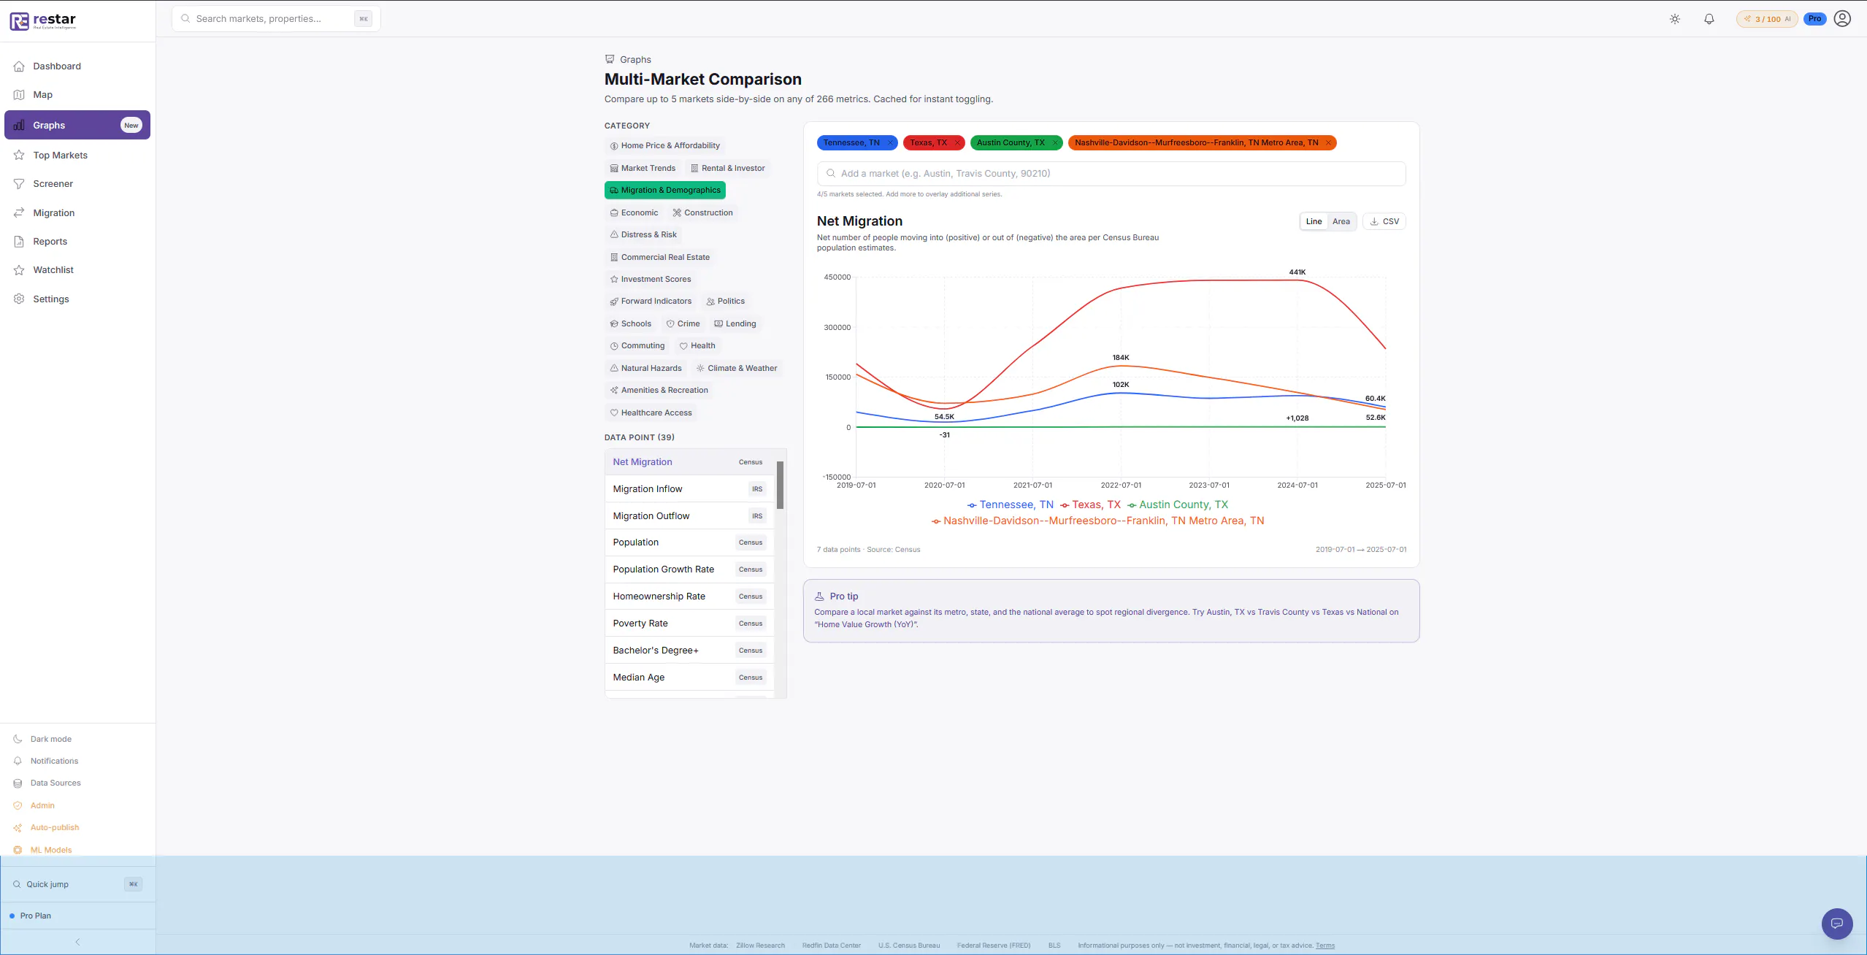
Task: Remove the Tennessee, TN market chip
Action: 890,143
